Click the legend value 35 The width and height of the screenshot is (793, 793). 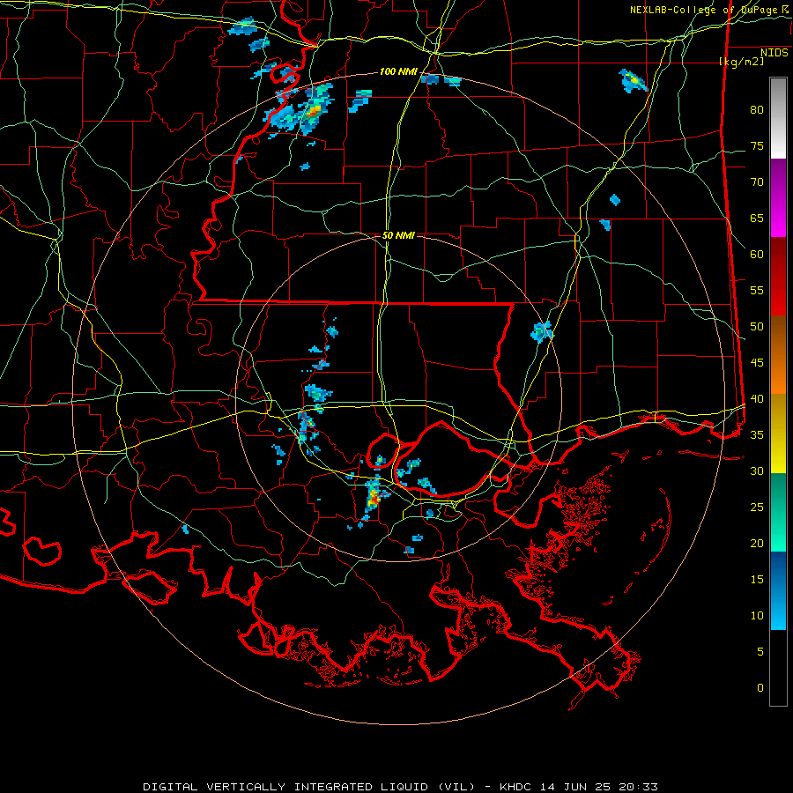pos(757,435)
